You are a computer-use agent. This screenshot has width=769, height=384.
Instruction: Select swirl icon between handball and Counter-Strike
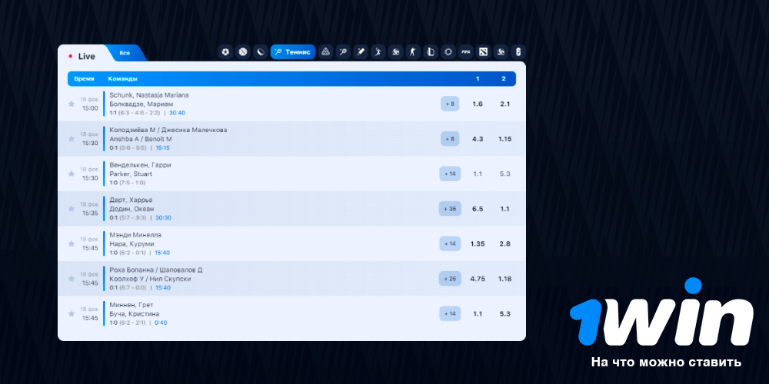395,52
